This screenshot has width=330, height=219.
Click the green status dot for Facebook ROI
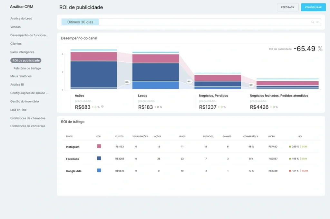tap(290, 159)
